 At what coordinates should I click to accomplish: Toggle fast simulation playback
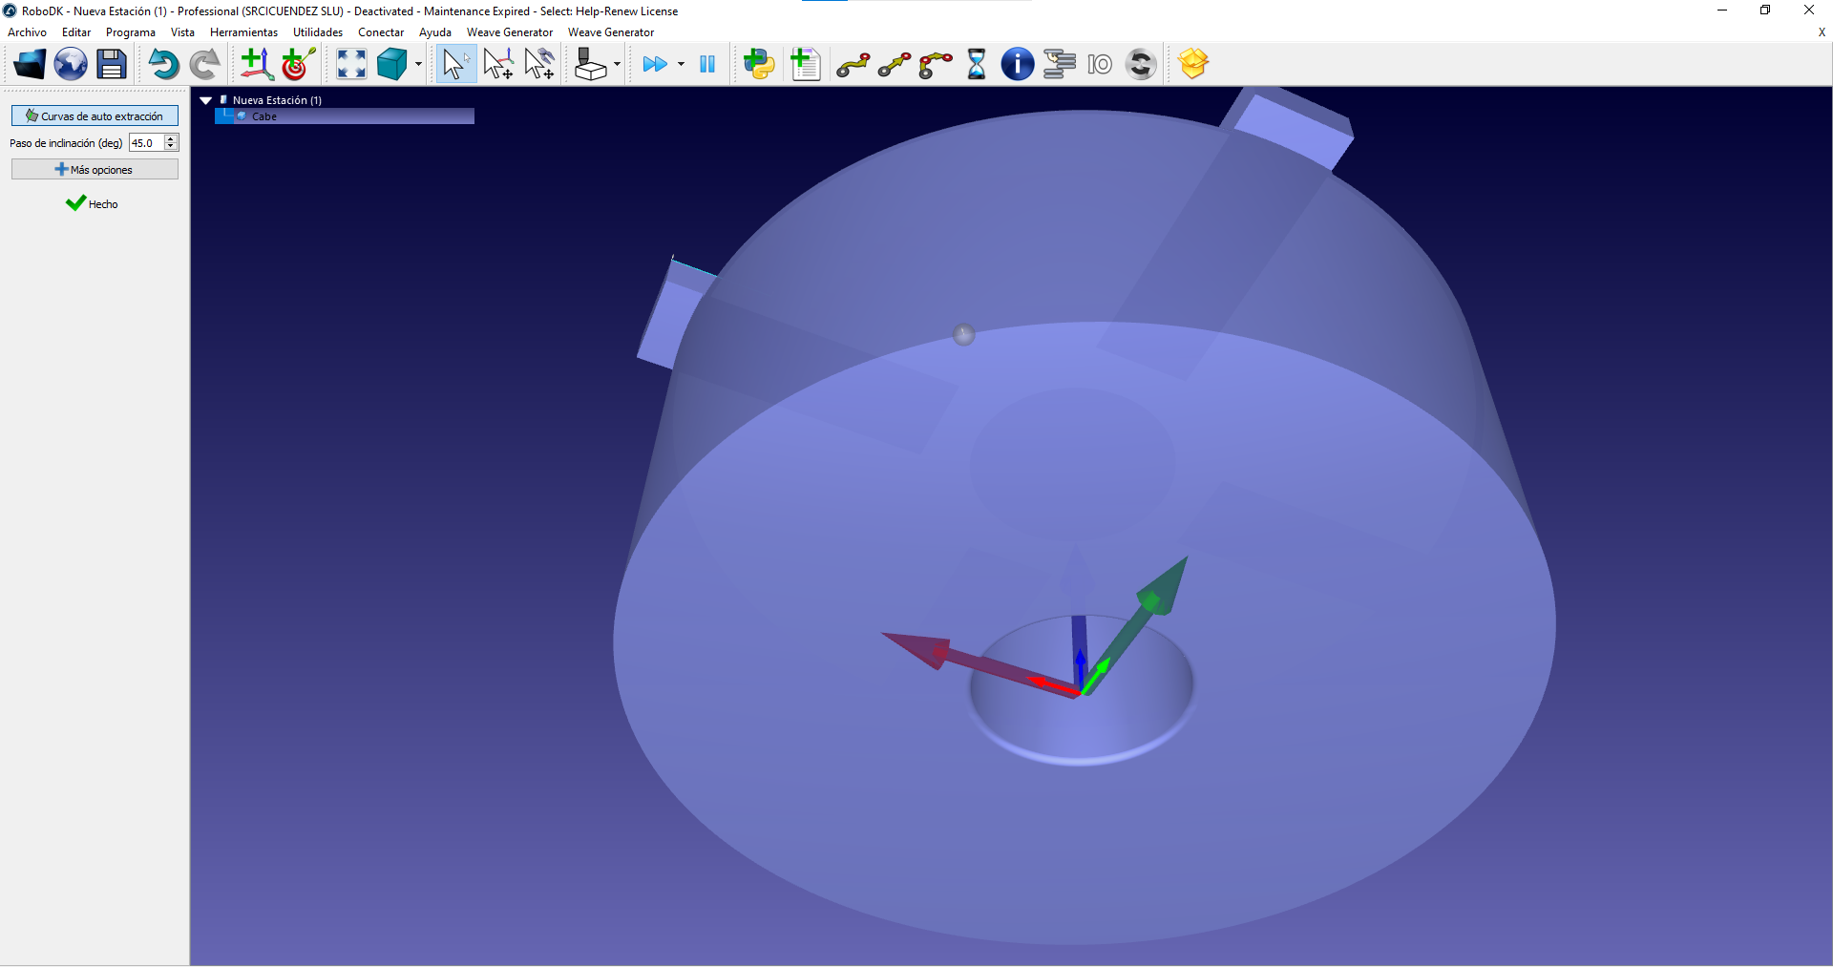click(x=655, y=65)
